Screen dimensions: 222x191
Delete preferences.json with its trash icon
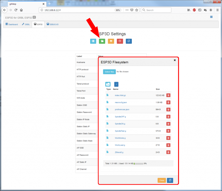[168, 110]
